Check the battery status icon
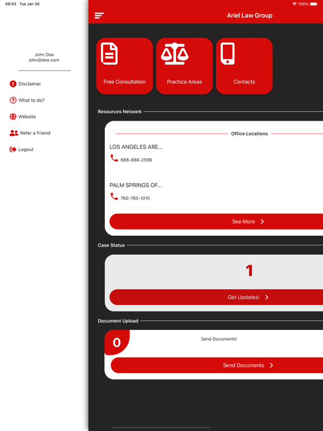 click(313, 4)
